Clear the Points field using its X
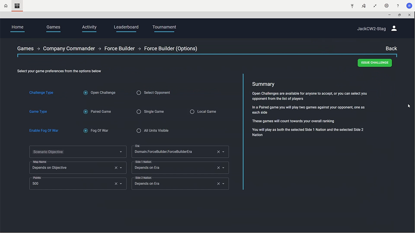415x233 pixels. pyautogui.click(x=116, y=183)
